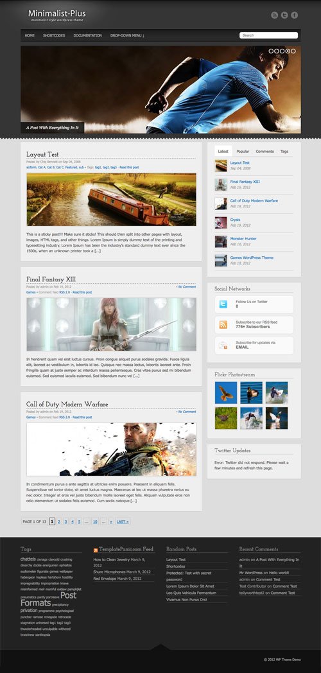Click the Twitter bird icon in Social Networks
The height and width of the screenshot is (673, 321).
tap(223, 304)
